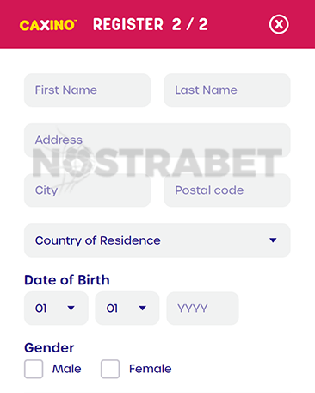Close the registration form with the X icon
This screenshot has height=393, width=315.
coord(279,24)
